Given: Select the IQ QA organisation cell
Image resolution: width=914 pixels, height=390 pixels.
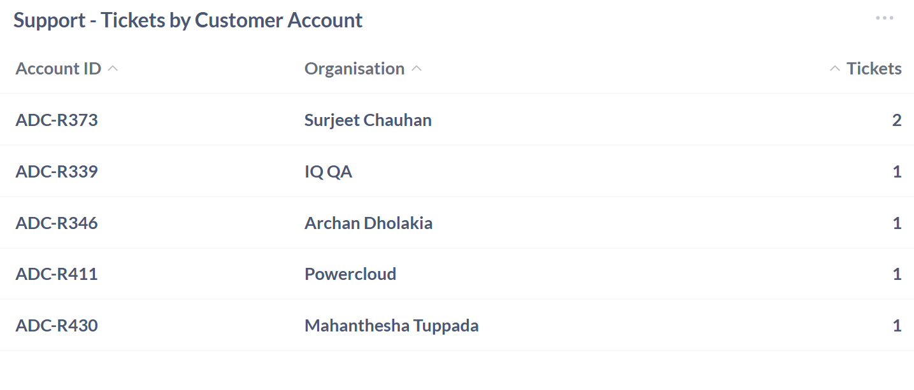Looking at the screenshot, I should pos(328,172).
